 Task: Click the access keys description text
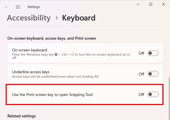tap(55, 77)
